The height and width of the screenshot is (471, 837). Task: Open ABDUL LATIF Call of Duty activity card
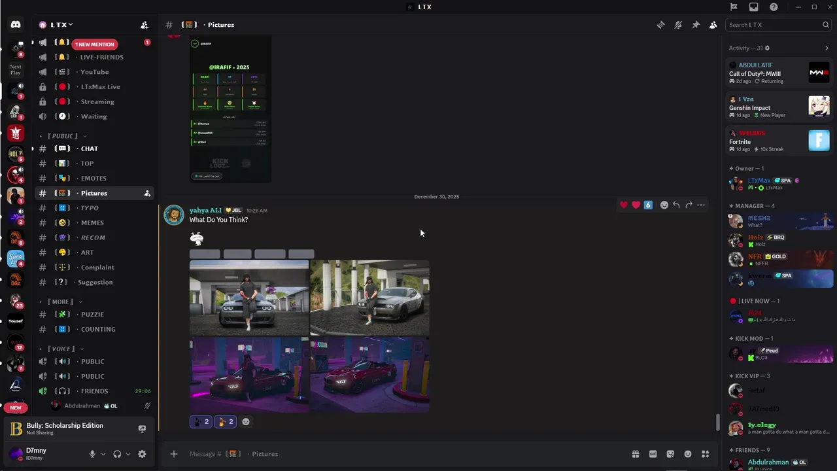coord(779,73)
